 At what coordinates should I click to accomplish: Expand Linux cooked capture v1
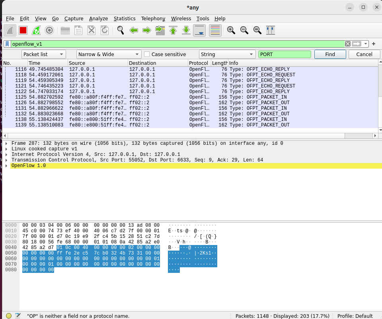tap(6, 149)
